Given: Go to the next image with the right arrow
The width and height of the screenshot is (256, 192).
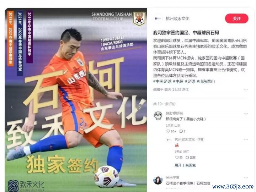Looking at the screenshot, I should pos(140,107).
